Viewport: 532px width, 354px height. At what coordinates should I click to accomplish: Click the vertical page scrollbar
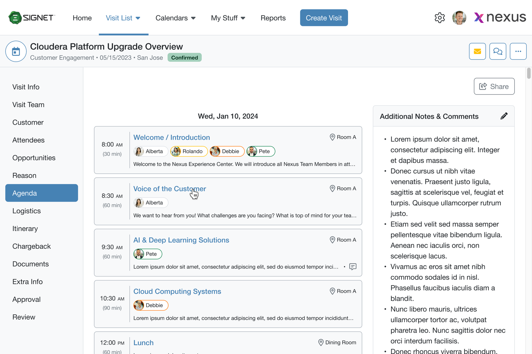529,73
